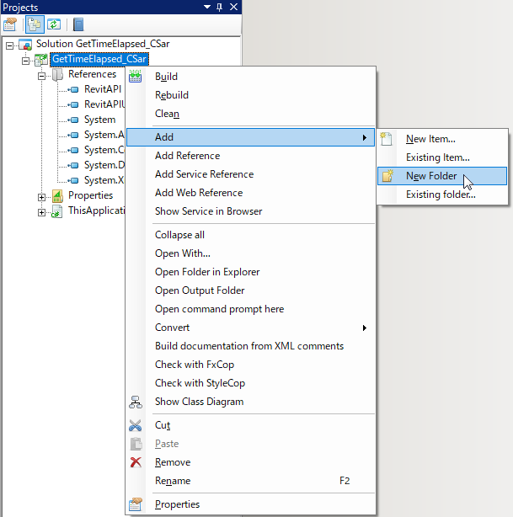Choose Build documentation from XML comments
The image size is (513, 517).
251,346
